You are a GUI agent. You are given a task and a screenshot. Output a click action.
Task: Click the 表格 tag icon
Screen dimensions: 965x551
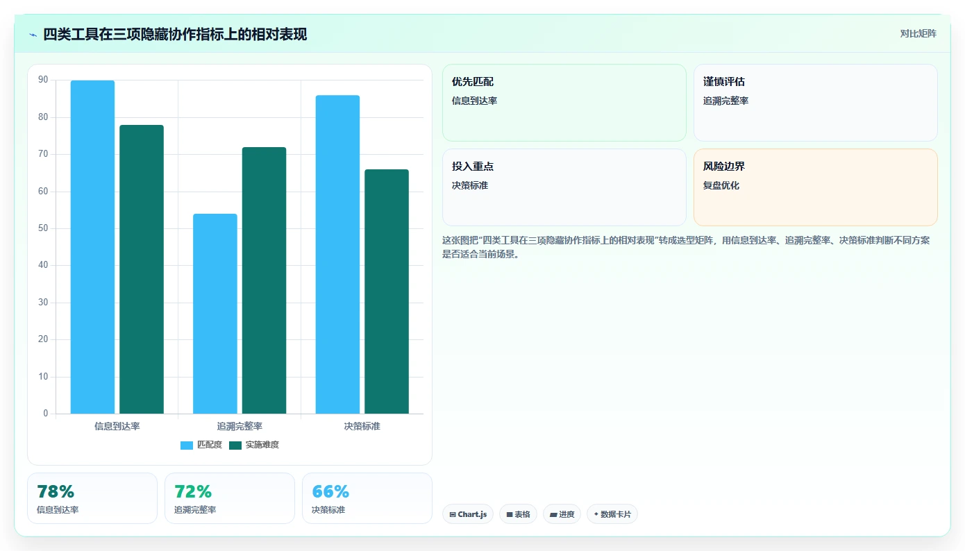click(510, 515)
